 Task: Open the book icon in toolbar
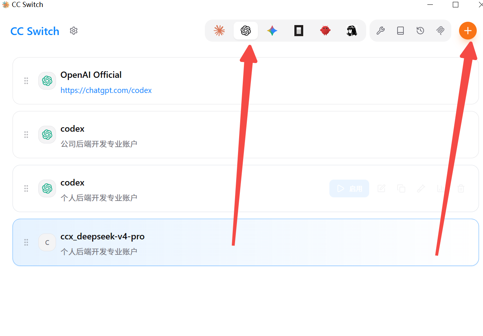[400, 31]
